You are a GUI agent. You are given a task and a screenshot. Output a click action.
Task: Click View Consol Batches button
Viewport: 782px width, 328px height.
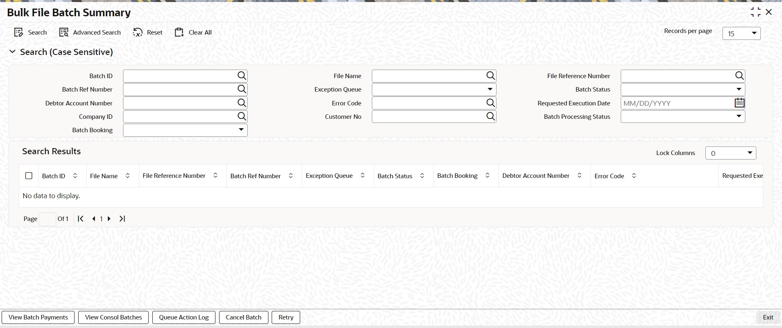click(x=114, y=317)
